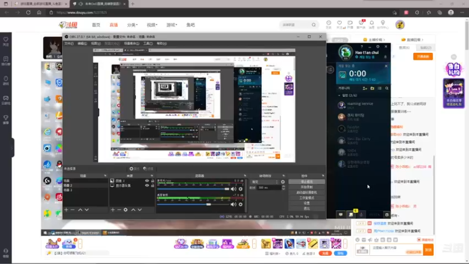The image size is (469, 264).
Task: Click the notification bell on Douyu header
Action: (x=372, y=23)
